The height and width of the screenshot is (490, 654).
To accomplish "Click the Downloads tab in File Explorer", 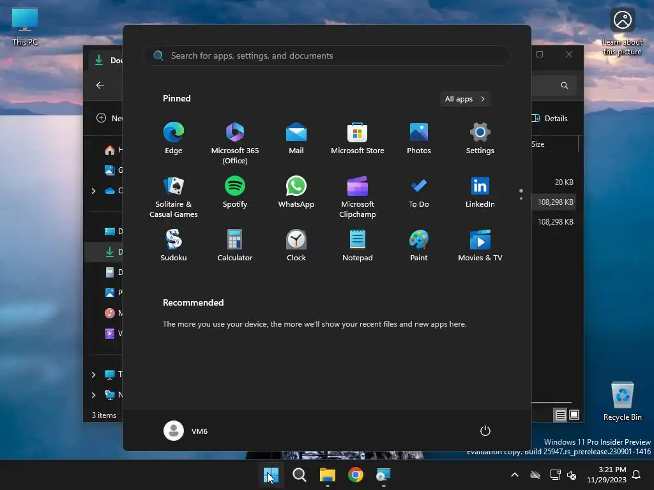I will (x=107, y=61).
